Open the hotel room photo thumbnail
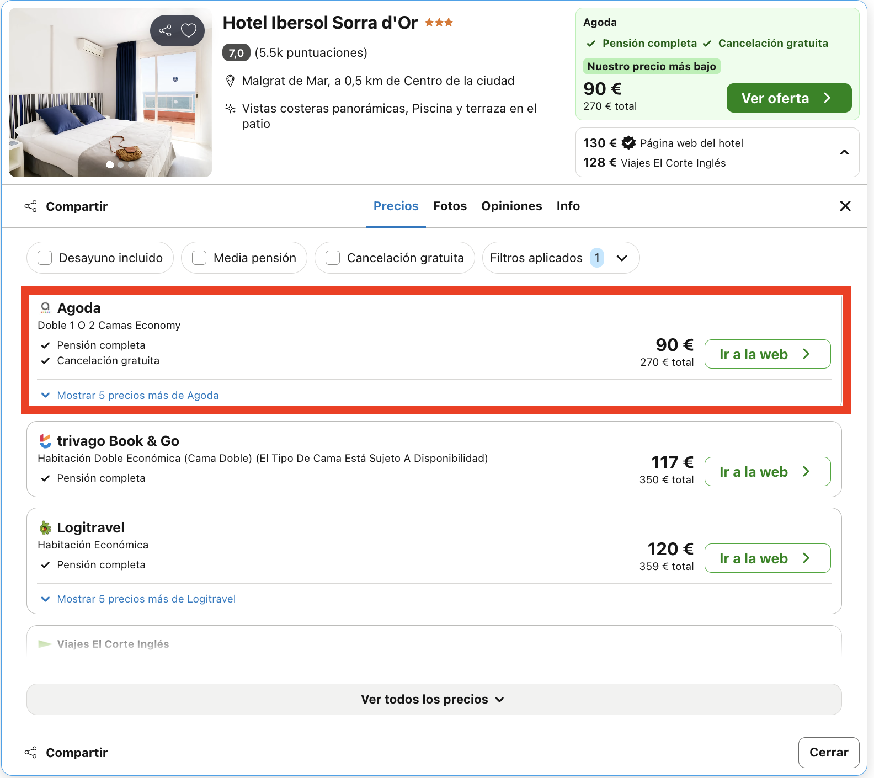The height and width of the screenshot is (778, 874). 110,93
